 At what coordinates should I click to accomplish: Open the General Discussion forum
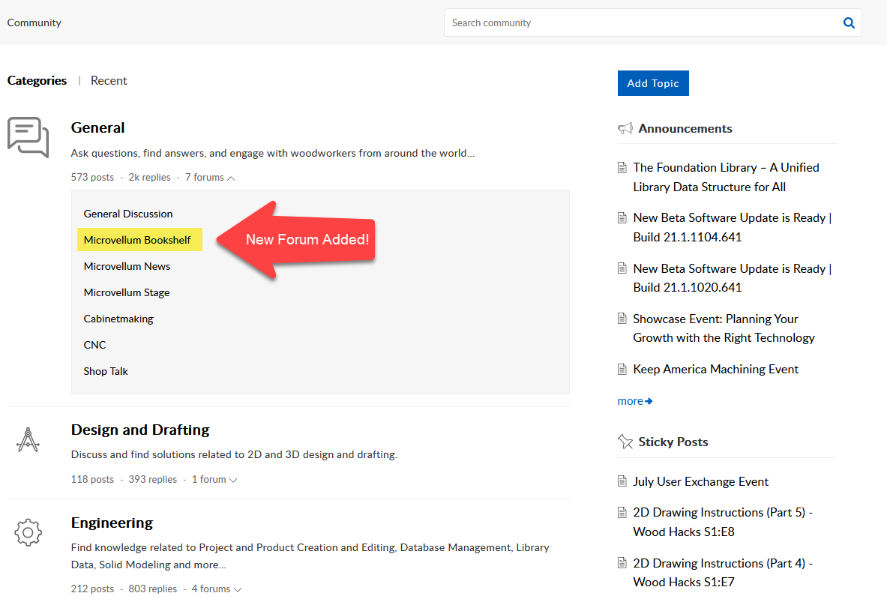[128, 214]
